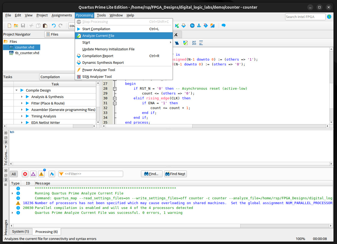This screenshot has height=244, width=337.
Task: Click the message Filter input field
Action: 93,174
